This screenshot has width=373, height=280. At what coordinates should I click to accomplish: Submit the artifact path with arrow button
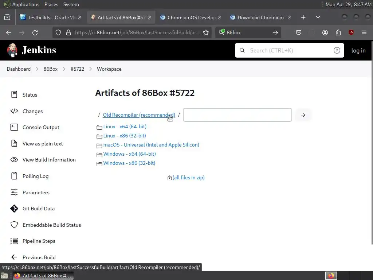coord(303,115)
